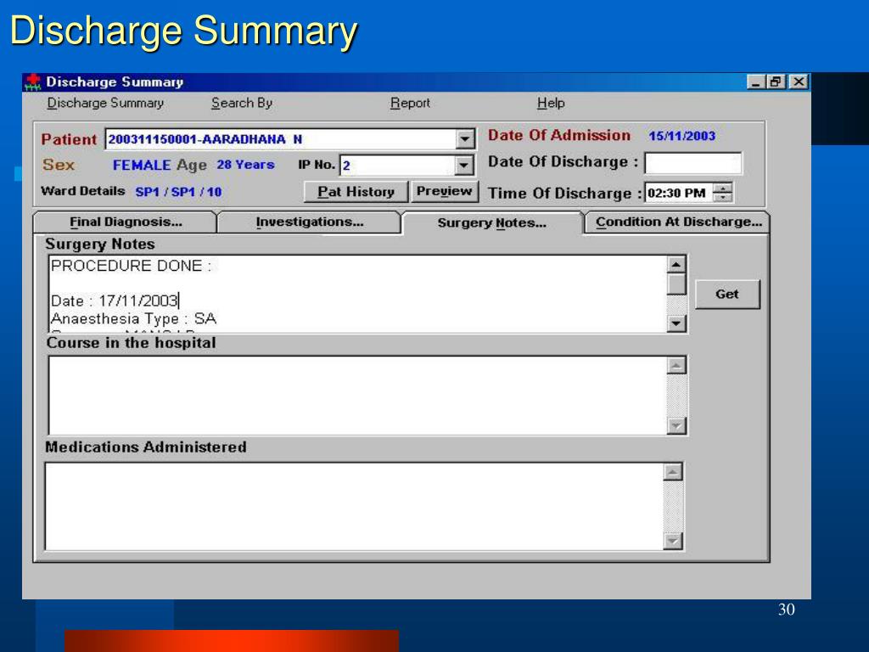This screenshot has height=652, width=869.
Task: Click the ward details SP1 / SP1 / 10
Action: [178, 192]
